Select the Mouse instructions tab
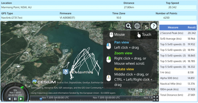 click(x=117, y=35)
